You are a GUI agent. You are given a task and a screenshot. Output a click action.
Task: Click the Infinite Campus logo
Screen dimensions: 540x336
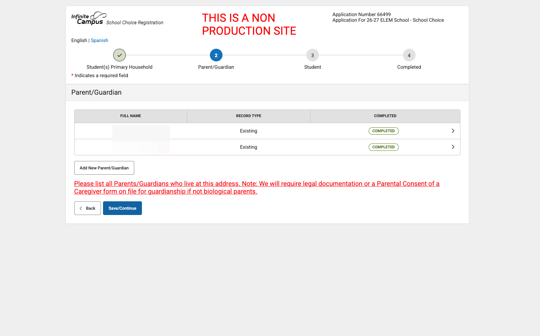coord(89,18)
